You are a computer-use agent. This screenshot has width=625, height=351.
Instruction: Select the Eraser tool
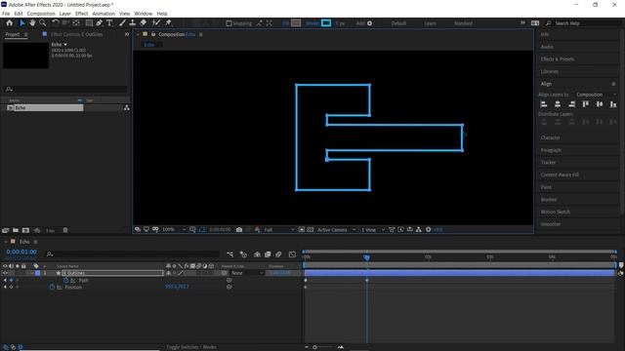[143, 23]
